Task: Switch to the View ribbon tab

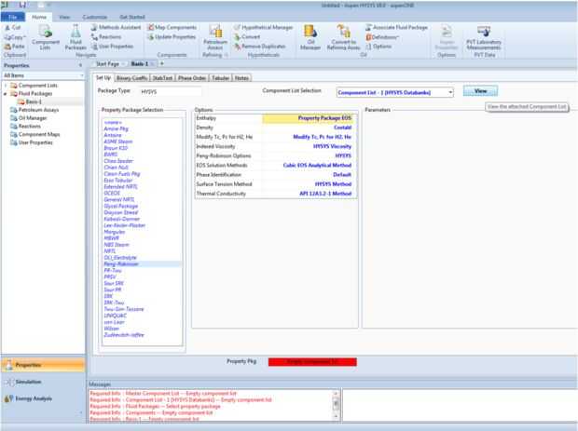Action: click(x=64, y=17)
